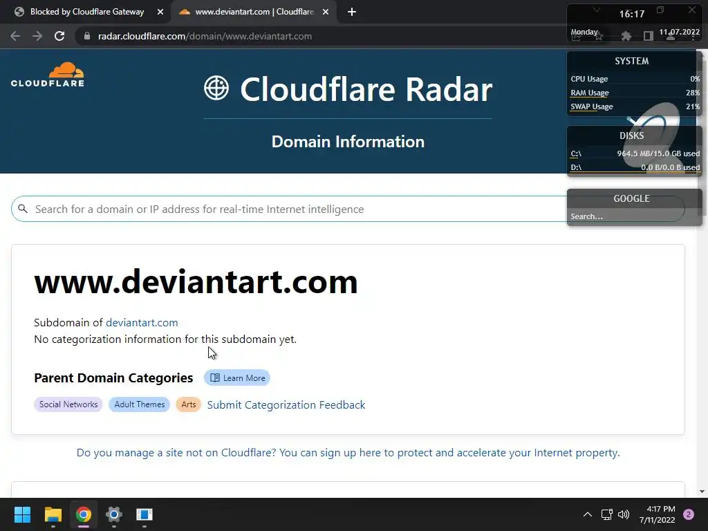Click SWAP Usage in the System widget
Viewport: 708px width, 531px height.
pos(635,107)
